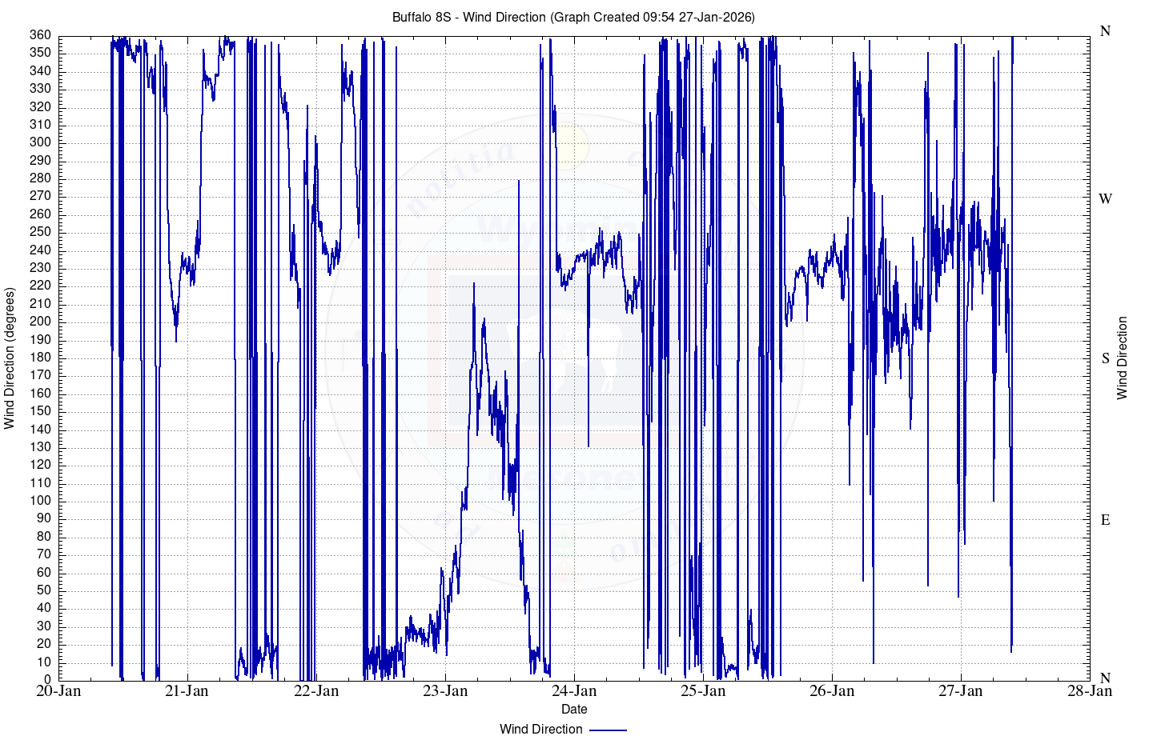Click the S compass label on right axis
Viewport: 1153px width, 736px height.
tap(1106, 358)
